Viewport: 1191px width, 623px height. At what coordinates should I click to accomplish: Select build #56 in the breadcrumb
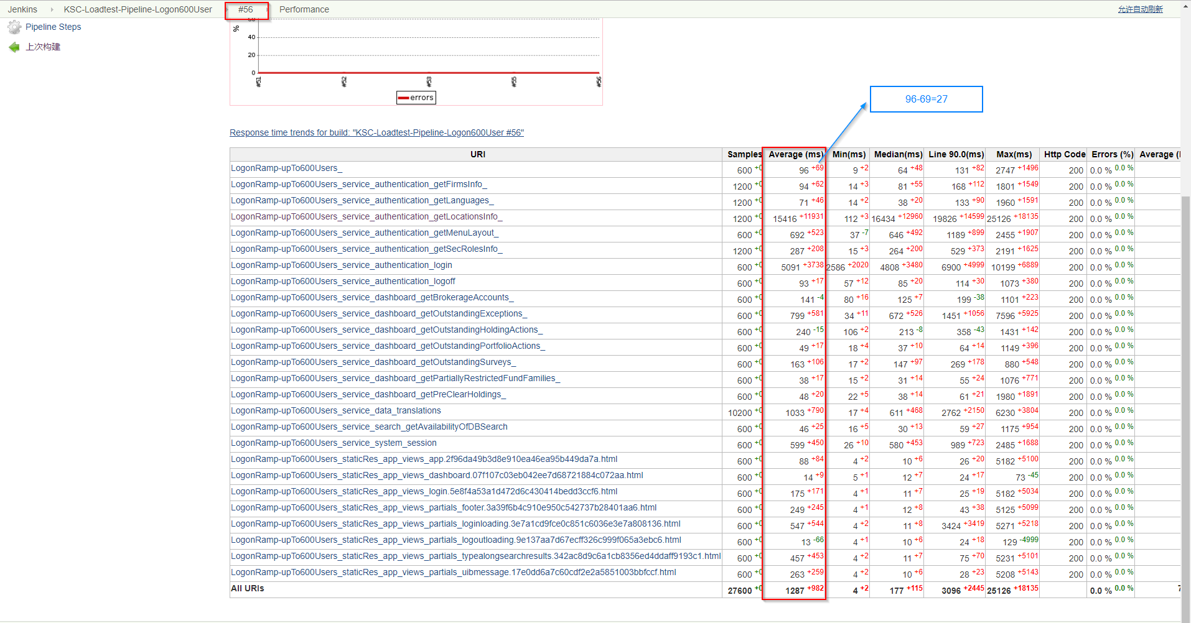click(246, 10)
